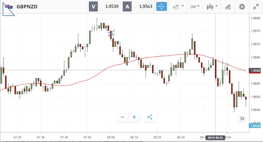This screenshot has height=142, width=263.
Task: Zoom out with the minus button
Action: click(122, 117)
